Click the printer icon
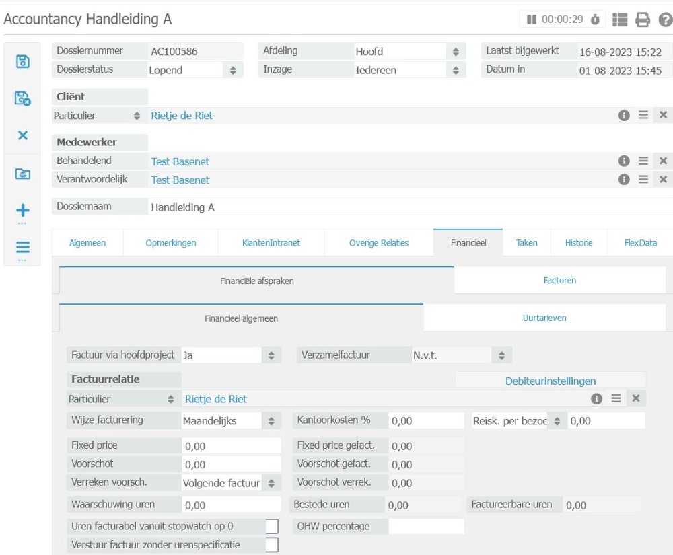The width and height of the screenshot is (673, 555). click(x=643, y=20)
